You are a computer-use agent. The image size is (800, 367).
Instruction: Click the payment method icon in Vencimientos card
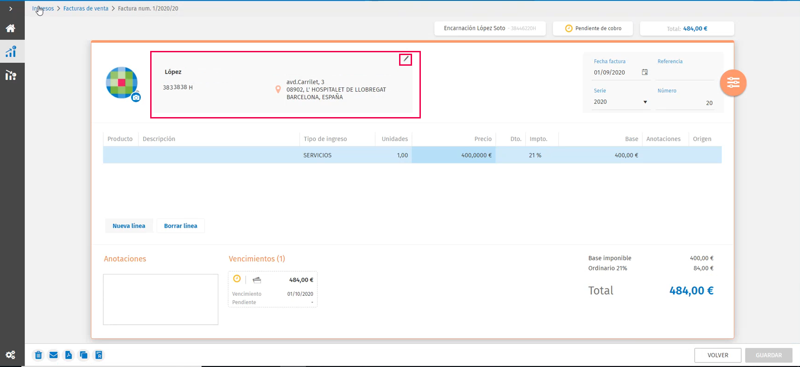click(257, 280)
